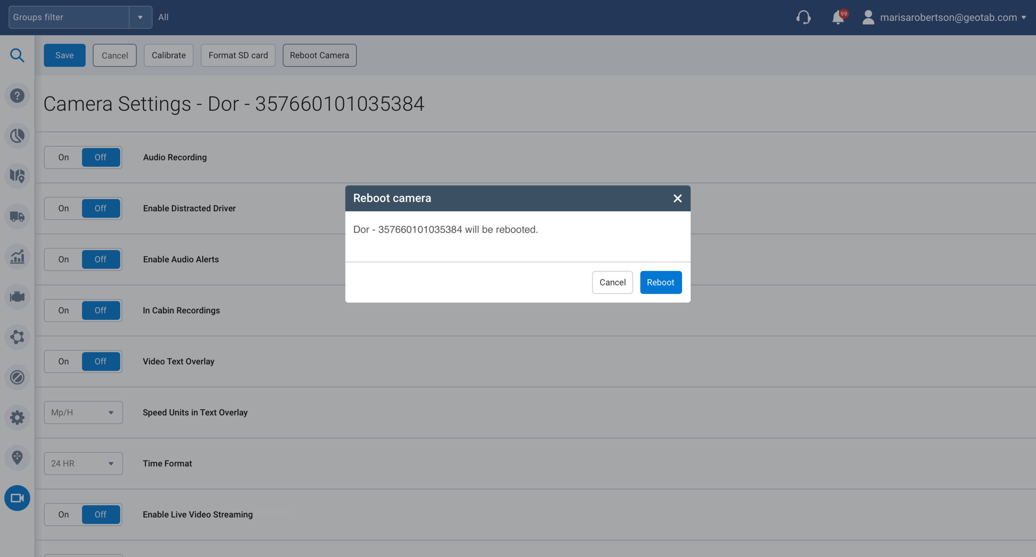This screenshot has height=557, width=1036.
Task: Open the help question mark icon
Action: click(x=17, y=96)
